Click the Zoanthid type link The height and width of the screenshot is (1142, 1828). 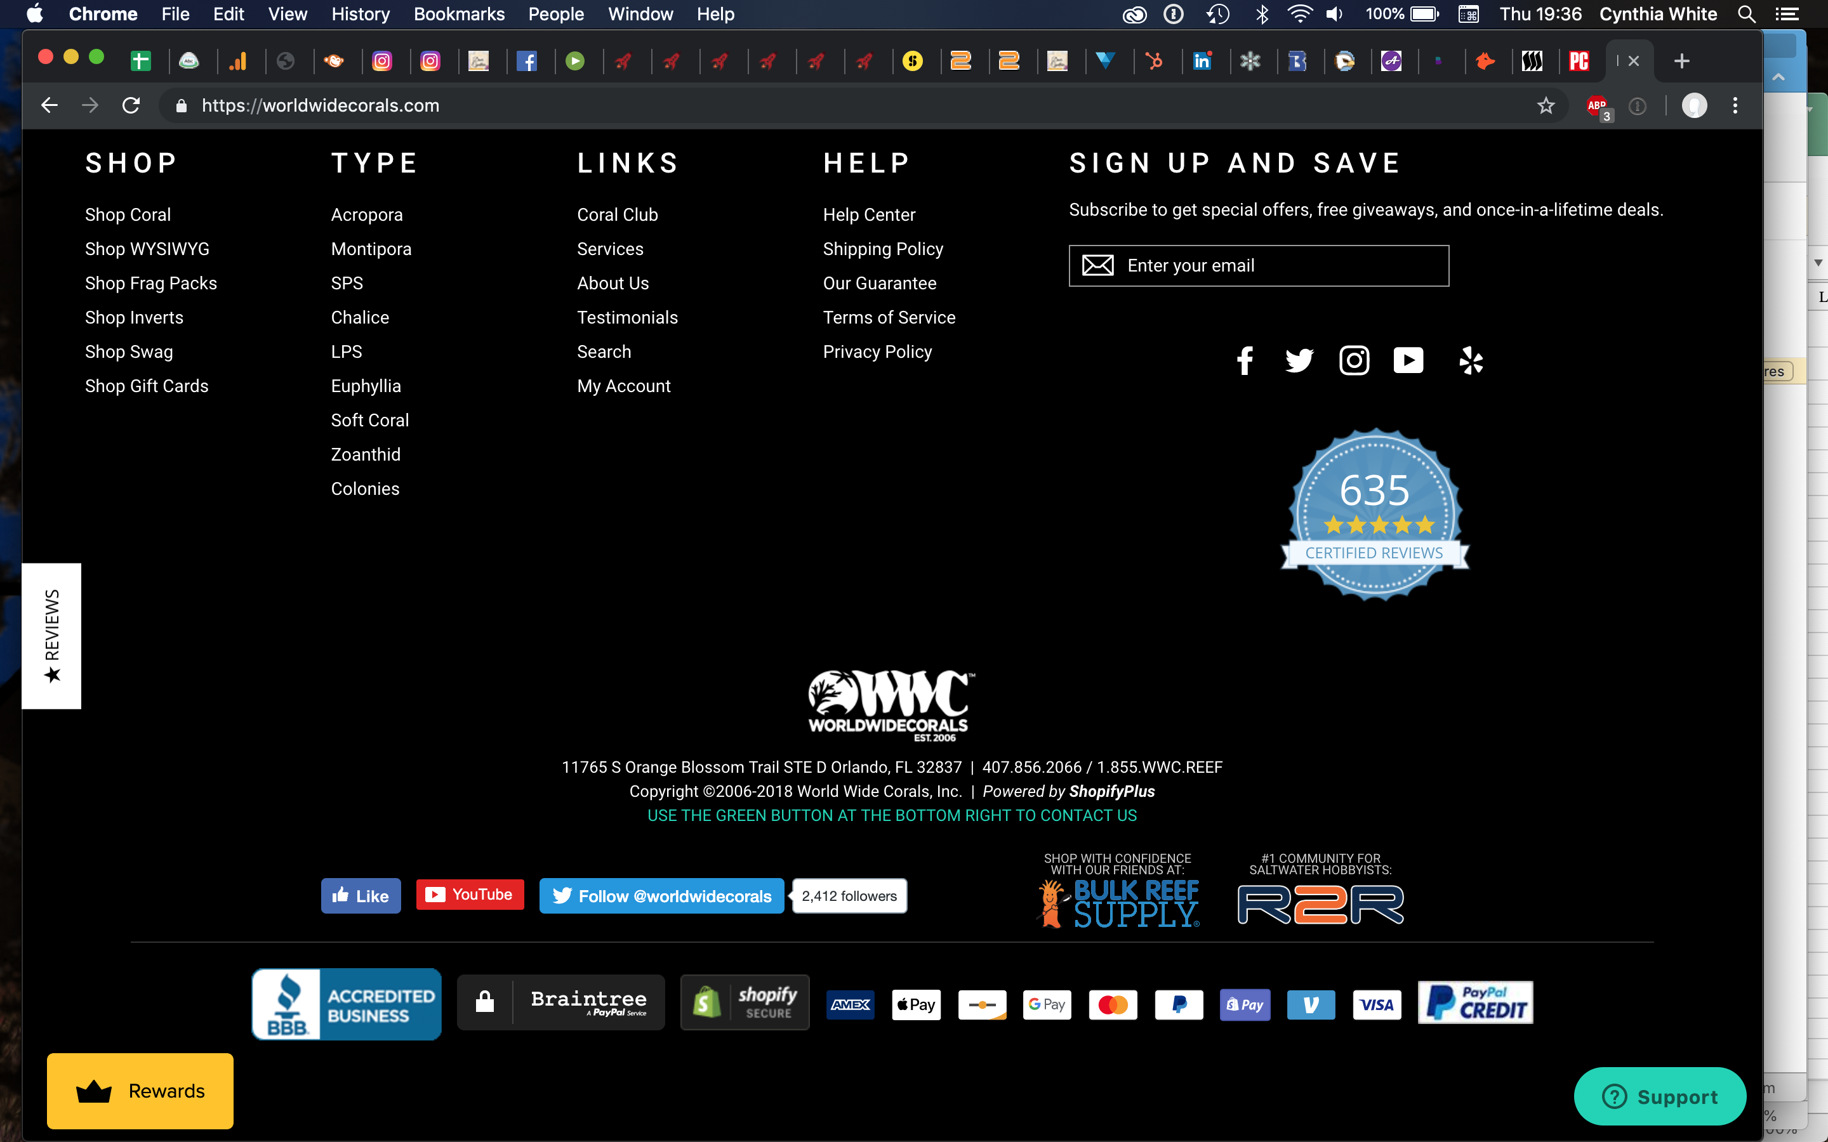pos(366,454)
